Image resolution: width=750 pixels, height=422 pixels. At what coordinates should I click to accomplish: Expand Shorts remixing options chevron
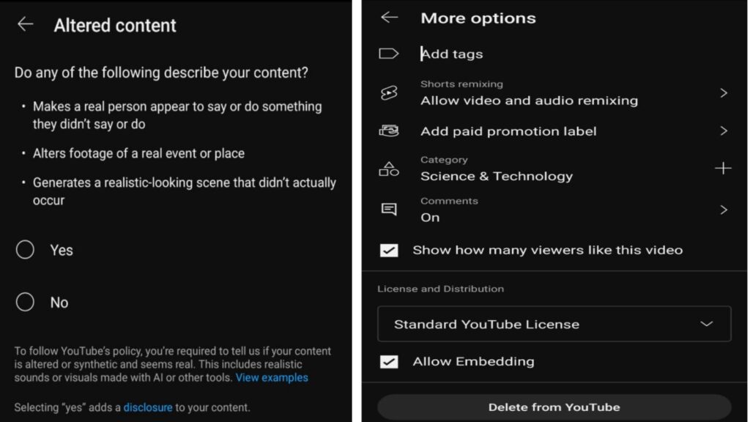tap(723, 93)
